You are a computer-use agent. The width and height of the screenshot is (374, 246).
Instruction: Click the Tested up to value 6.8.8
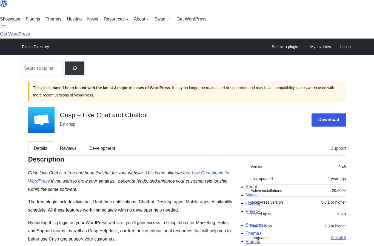pos(342,214)
